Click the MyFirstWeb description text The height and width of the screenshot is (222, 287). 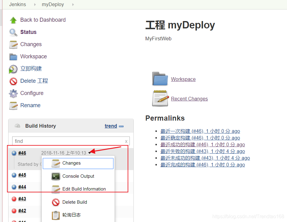tap(158, 39)
